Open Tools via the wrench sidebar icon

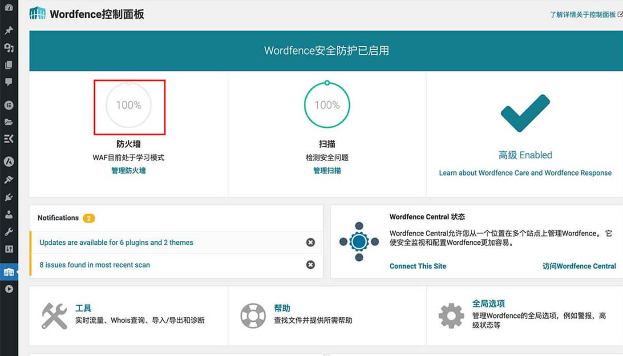pos(8,232)
